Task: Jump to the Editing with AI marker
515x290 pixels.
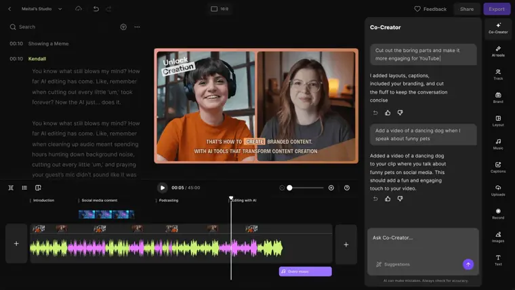Action: pyautogui.click(x=245, y=201)
